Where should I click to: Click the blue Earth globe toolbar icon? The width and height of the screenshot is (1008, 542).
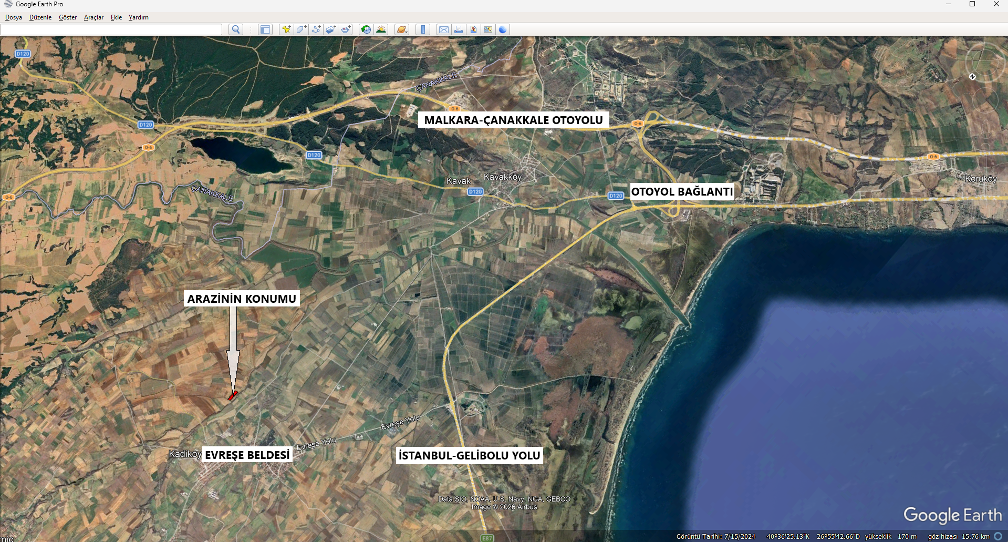[503, 29]
